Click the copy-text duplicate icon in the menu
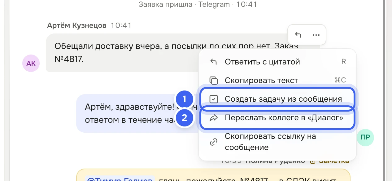This screenshot has height=181, width=392. 214,81
